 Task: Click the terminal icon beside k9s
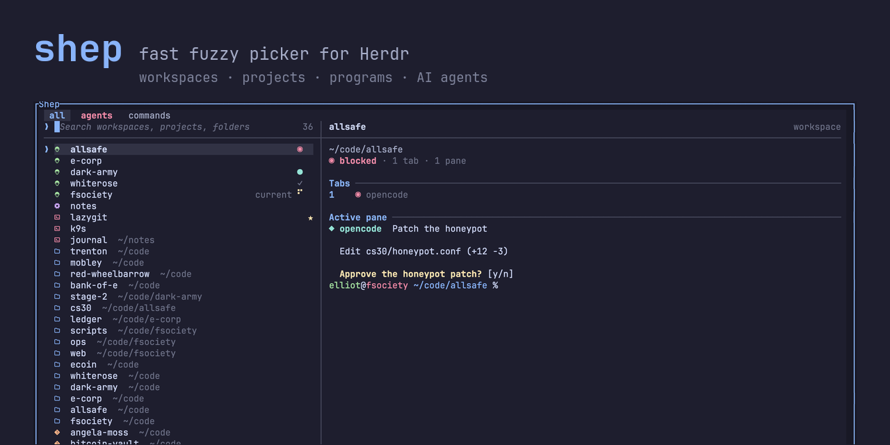coord(57,229)
